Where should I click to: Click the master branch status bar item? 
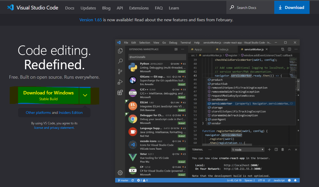coord(123,180)
